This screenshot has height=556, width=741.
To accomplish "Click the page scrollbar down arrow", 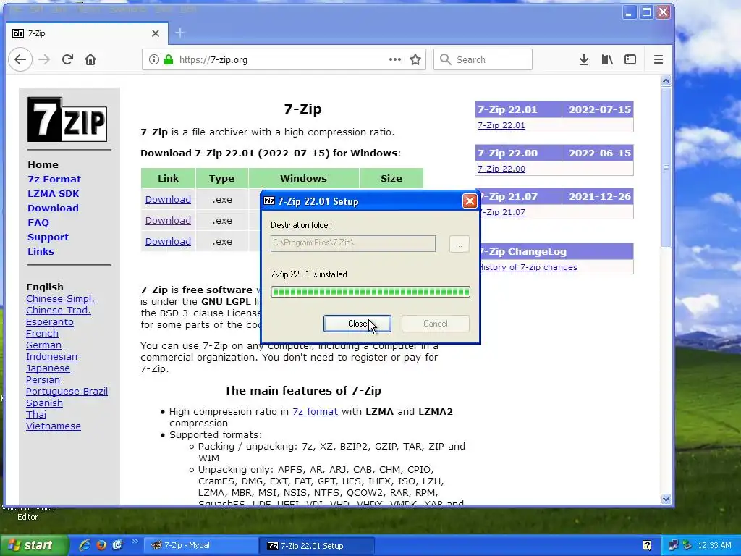I will click(666, 499).
